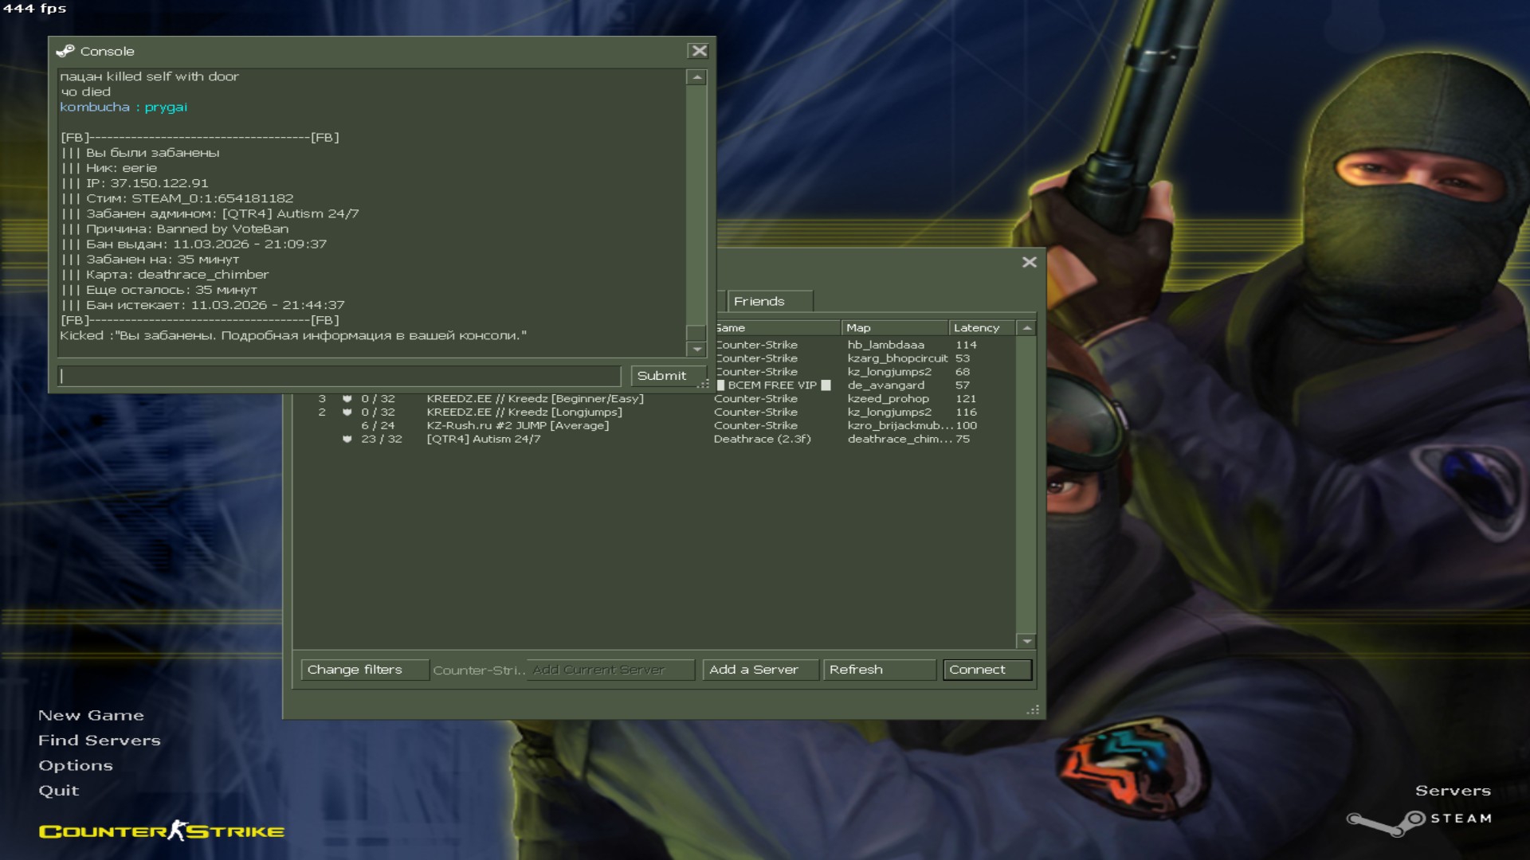The width and height of the screenshot is (1530, 860).
Task: Click VAC shield icon of Kreedz Longjumps server
Action: (347, 412)
